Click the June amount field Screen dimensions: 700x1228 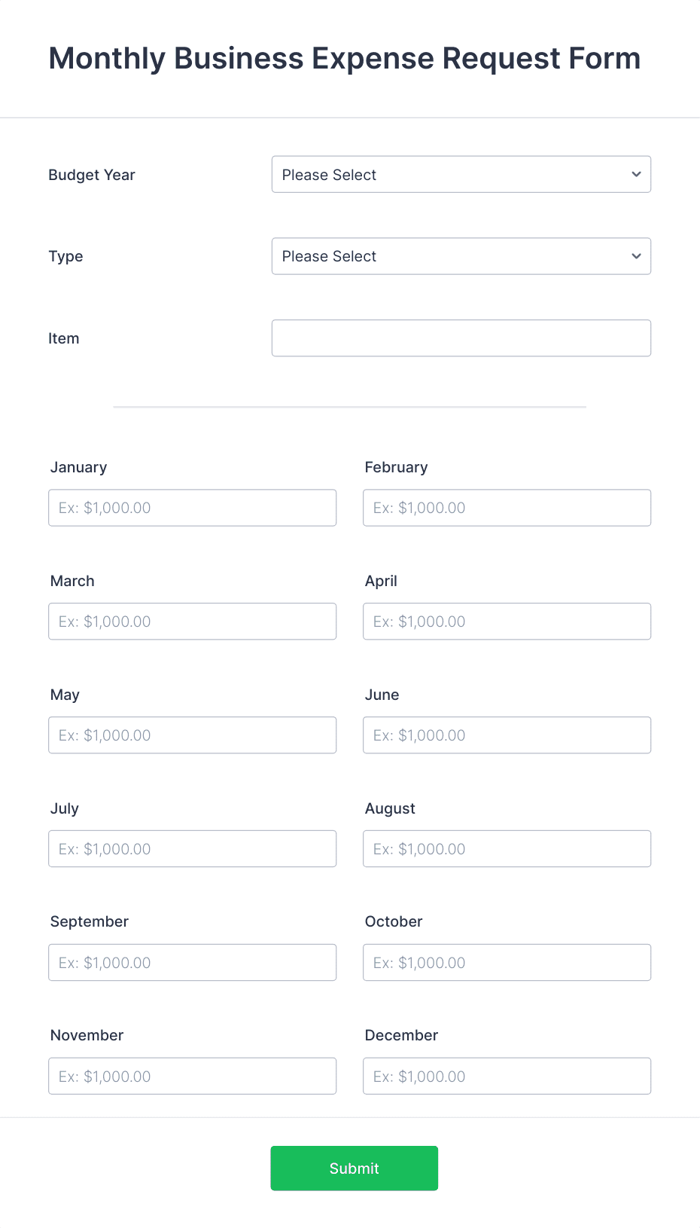click(506, 735)
